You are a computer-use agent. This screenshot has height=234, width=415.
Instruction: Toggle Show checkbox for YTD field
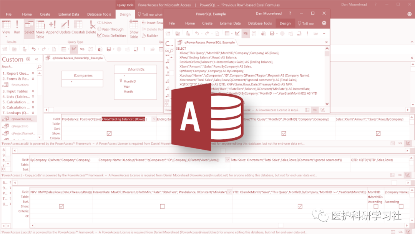point(300,206)
